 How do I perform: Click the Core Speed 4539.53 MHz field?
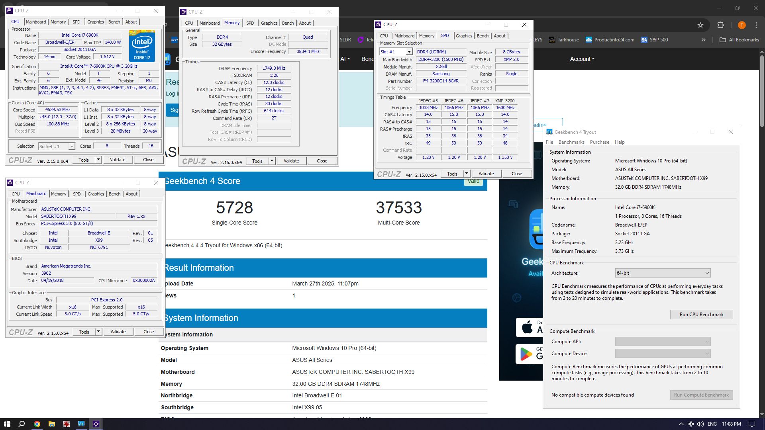(x=58, y=110)
